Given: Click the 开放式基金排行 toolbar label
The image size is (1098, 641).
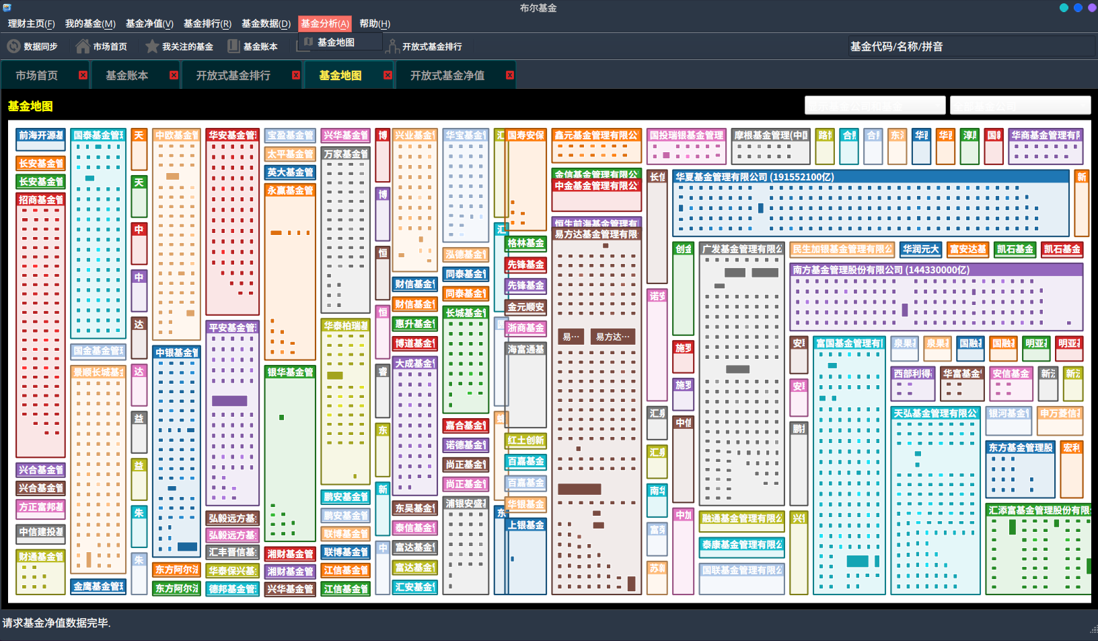Looking at the screenshot, I should pyautogui.click(x=432, y=46).
